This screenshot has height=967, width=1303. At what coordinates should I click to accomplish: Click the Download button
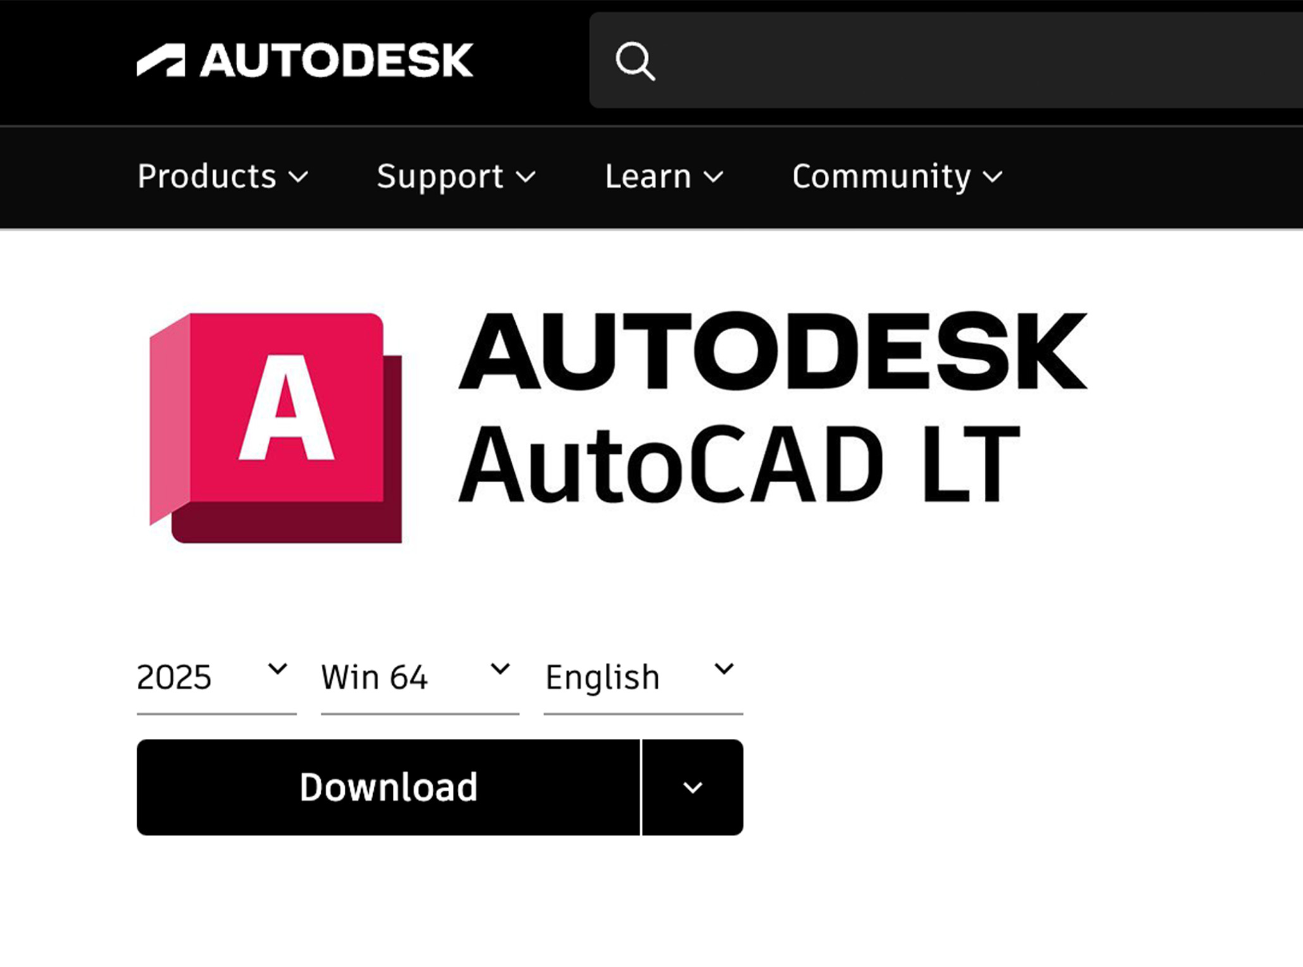(388, 788)
